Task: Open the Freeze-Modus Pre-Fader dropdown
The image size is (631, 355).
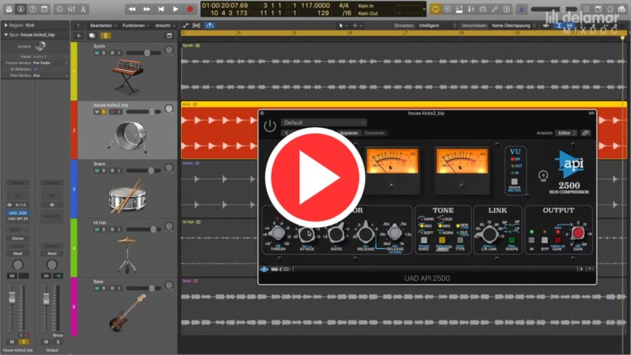Action: click(x=50, y=63)
